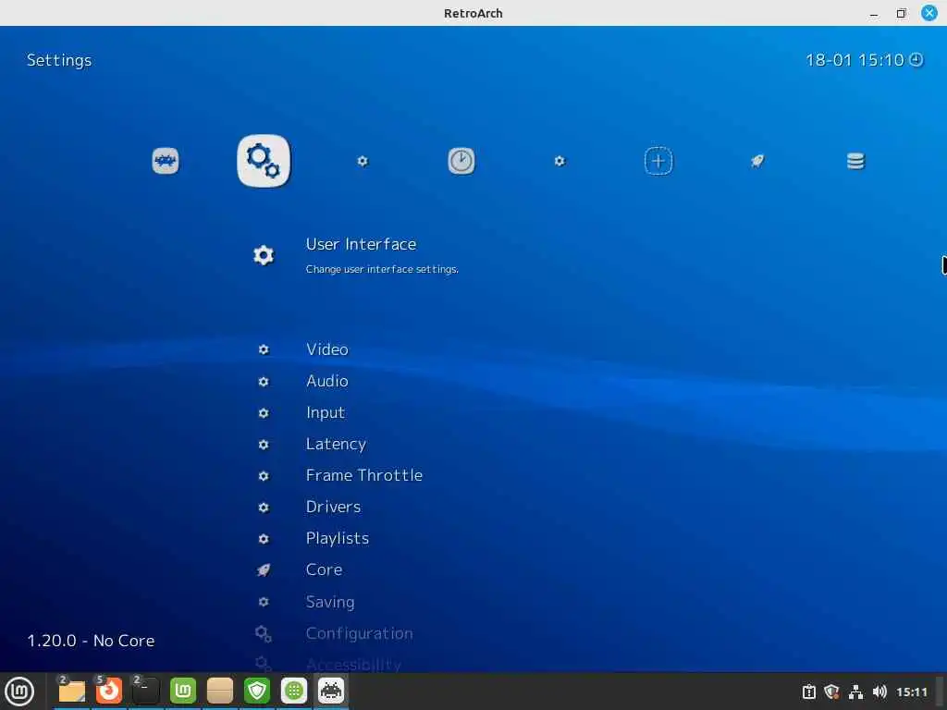Open the History clock tab icon
Viewport: 947px width, 710px height.
[x=461, y=161]
